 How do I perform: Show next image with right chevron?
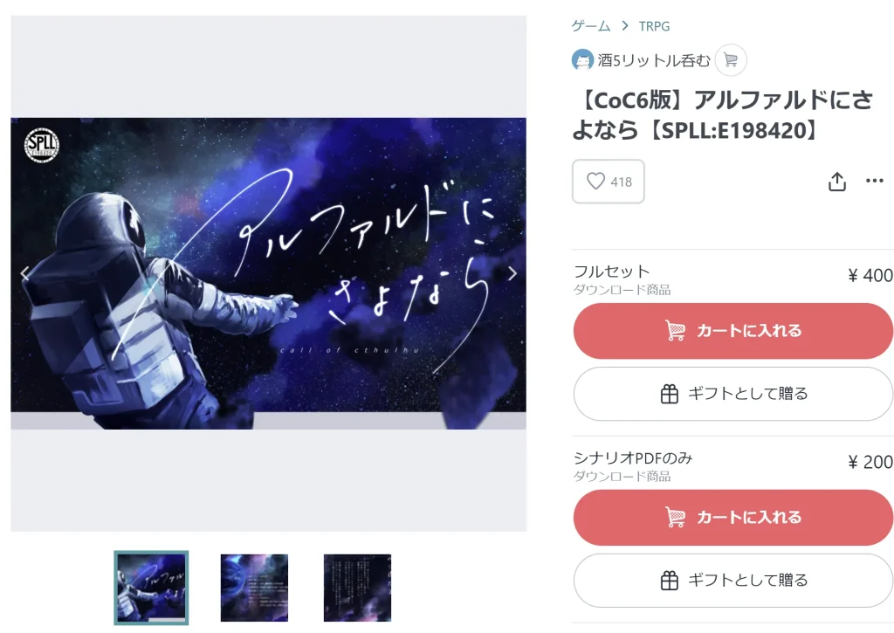(x=512, y=274)
